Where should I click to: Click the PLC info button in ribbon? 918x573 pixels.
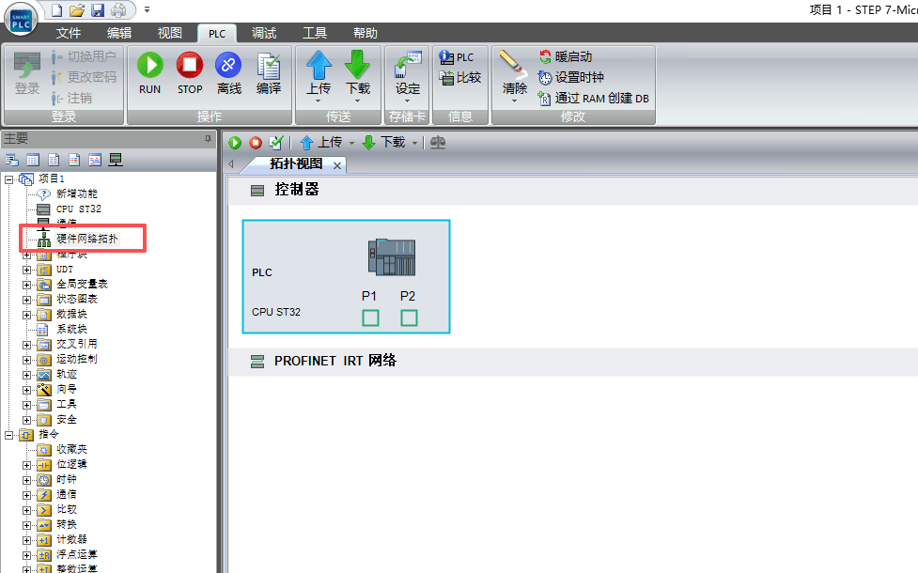pyautogui.click(x=456, y=56)
